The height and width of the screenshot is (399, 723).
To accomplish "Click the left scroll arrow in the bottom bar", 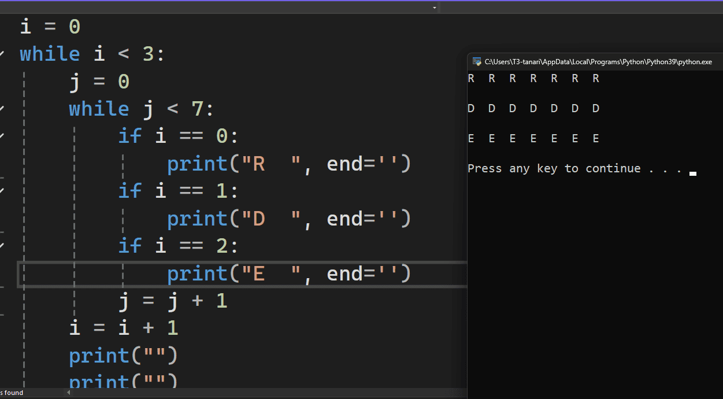I will pyautogui.click(x=69, y=392).
